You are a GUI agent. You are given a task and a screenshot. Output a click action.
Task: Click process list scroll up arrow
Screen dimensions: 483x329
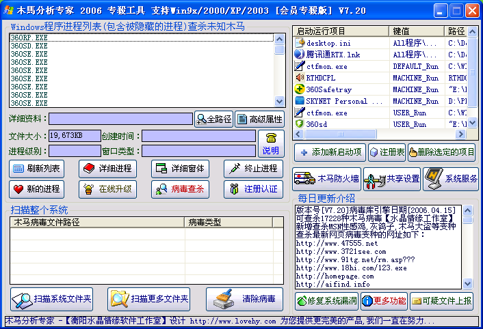pos(279,39)
